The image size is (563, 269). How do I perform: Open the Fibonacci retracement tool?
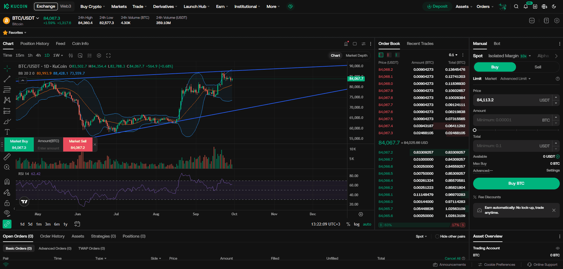pos(7,90)
